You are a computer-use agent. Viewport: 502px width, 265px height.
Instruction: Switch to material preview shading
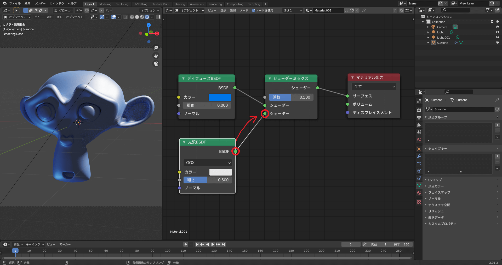[142, 17]
